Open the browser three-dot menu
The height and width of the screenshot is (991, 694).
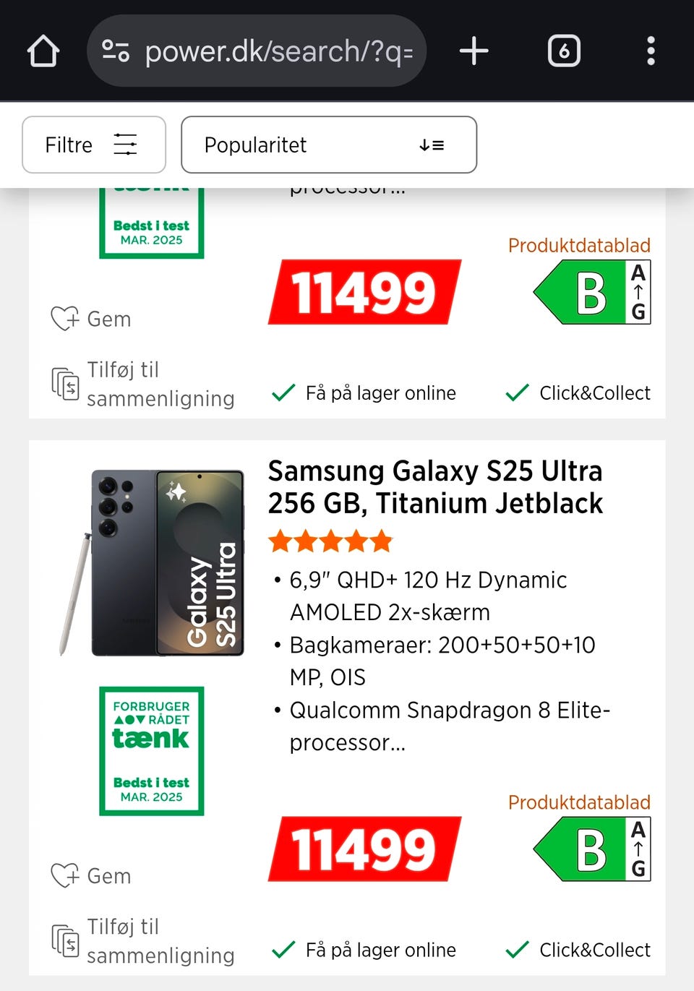tap(651, 51)
